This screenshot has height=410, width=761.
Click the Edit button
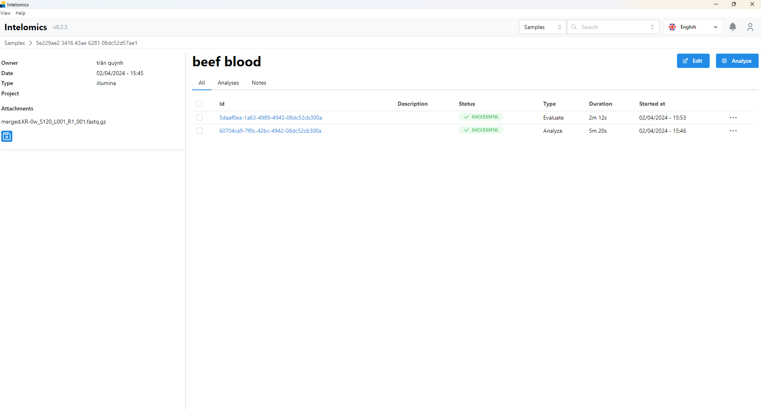(693, 61)
